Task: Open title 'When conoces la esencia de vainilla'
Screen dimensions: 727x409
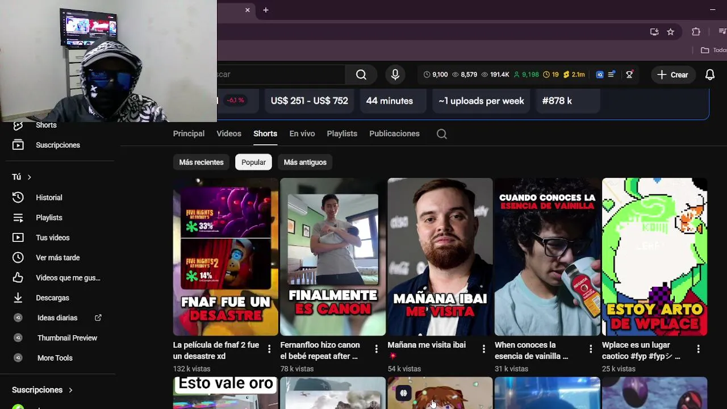Action: 531,350
